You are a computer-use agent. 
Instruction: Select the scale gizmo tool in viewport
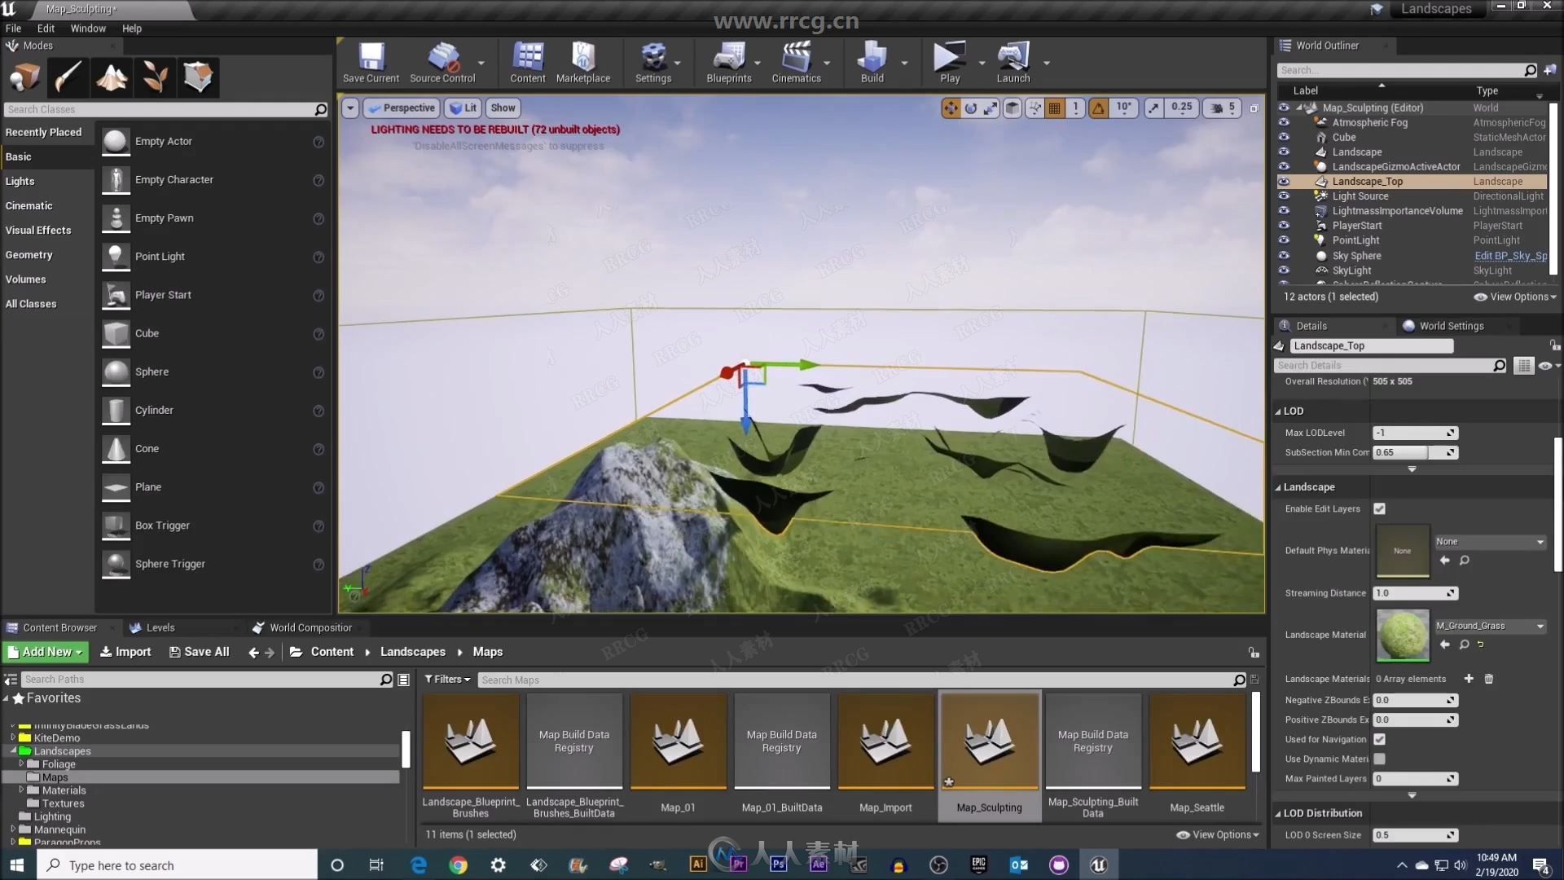(991, 108)
